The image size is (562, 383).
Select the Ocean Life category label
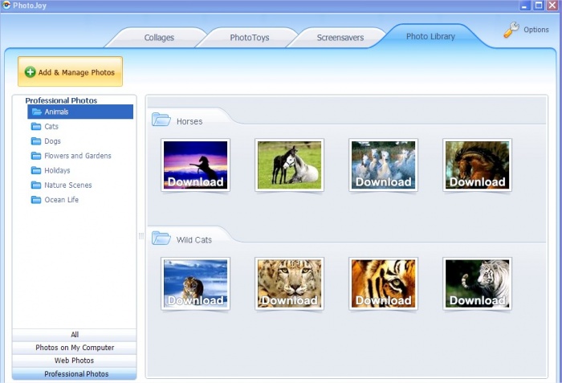pyautogui.click(x=61, y=200)
